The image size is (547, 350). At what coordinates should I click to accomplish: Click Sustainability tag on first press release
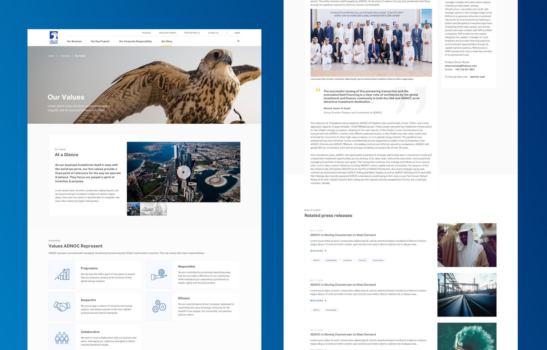[x=331, y=260]
